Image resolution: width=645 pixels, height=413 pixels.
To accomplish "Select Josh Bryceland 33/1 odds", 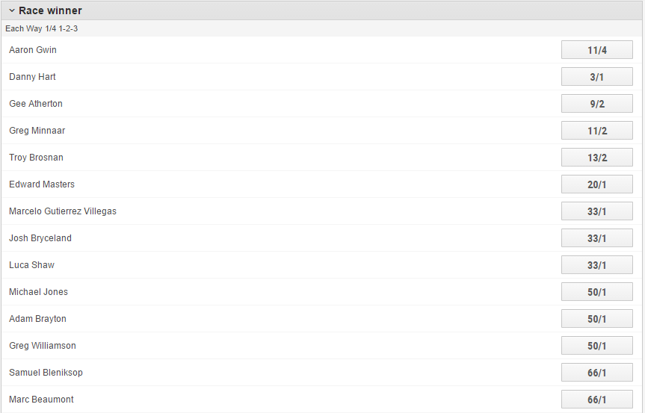I will click(596, 238).
